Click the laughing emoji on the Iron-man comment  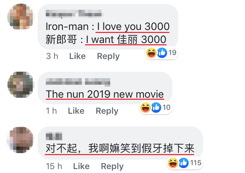pos(151,53)
